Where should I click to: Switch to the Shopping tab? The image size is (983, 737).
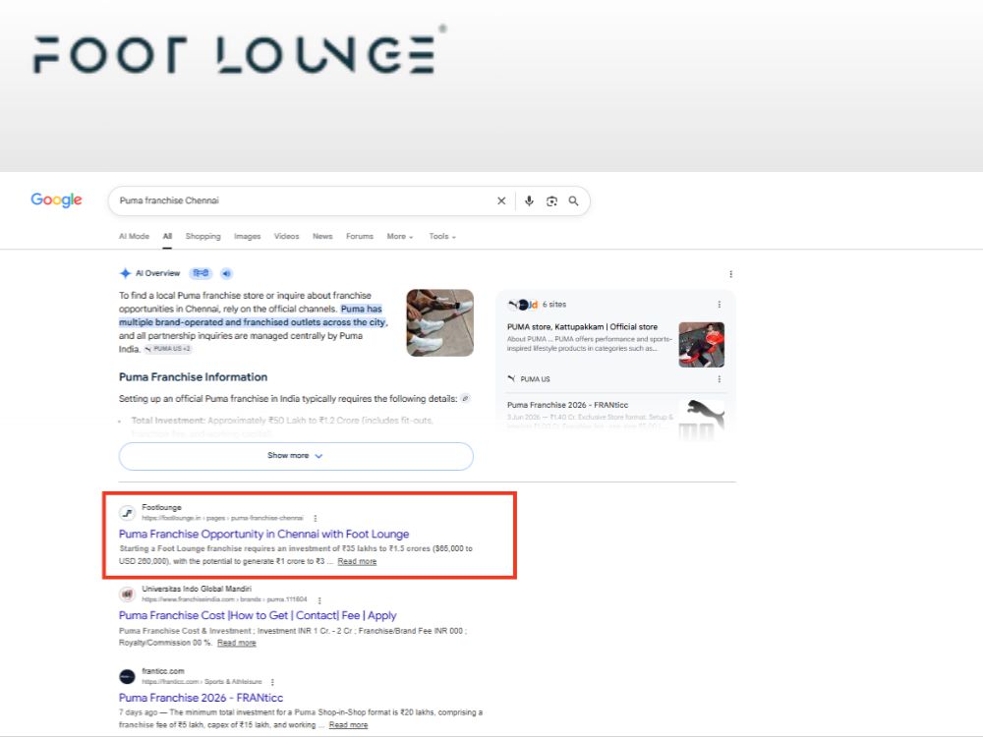[x=203, y=236]
